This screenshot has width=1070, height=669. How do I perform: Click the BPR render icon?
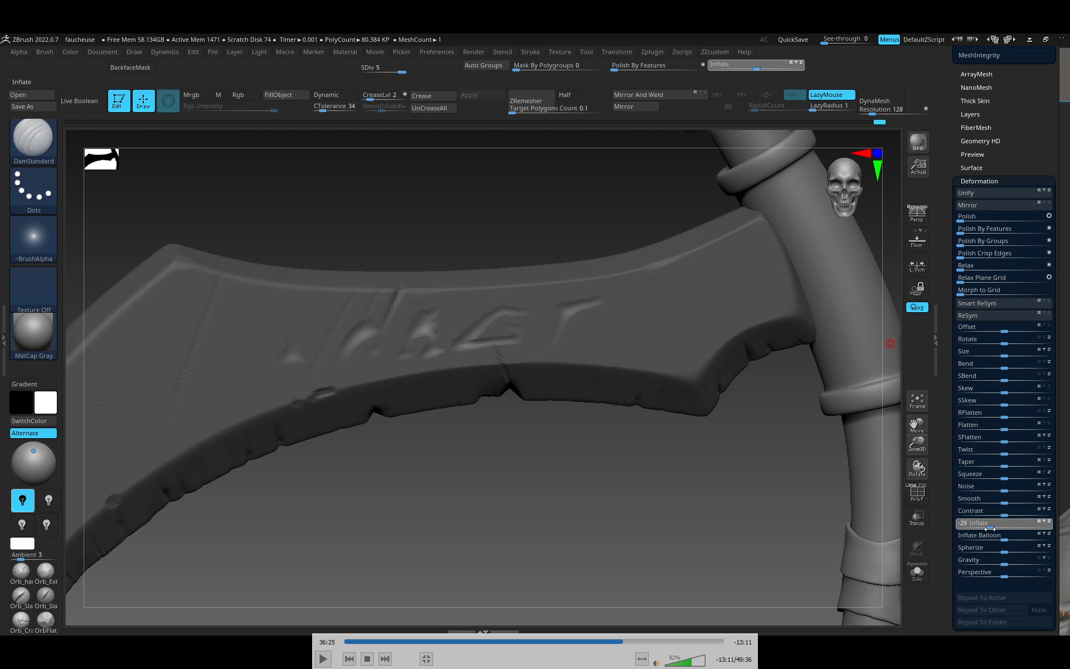tap(917, 142)
